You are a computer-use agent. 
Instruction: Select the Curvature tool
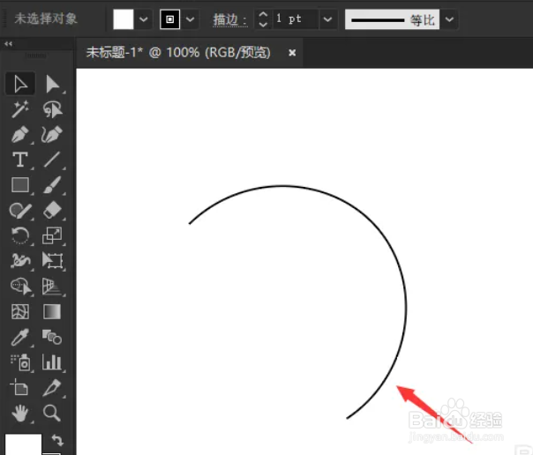(52, 134)
